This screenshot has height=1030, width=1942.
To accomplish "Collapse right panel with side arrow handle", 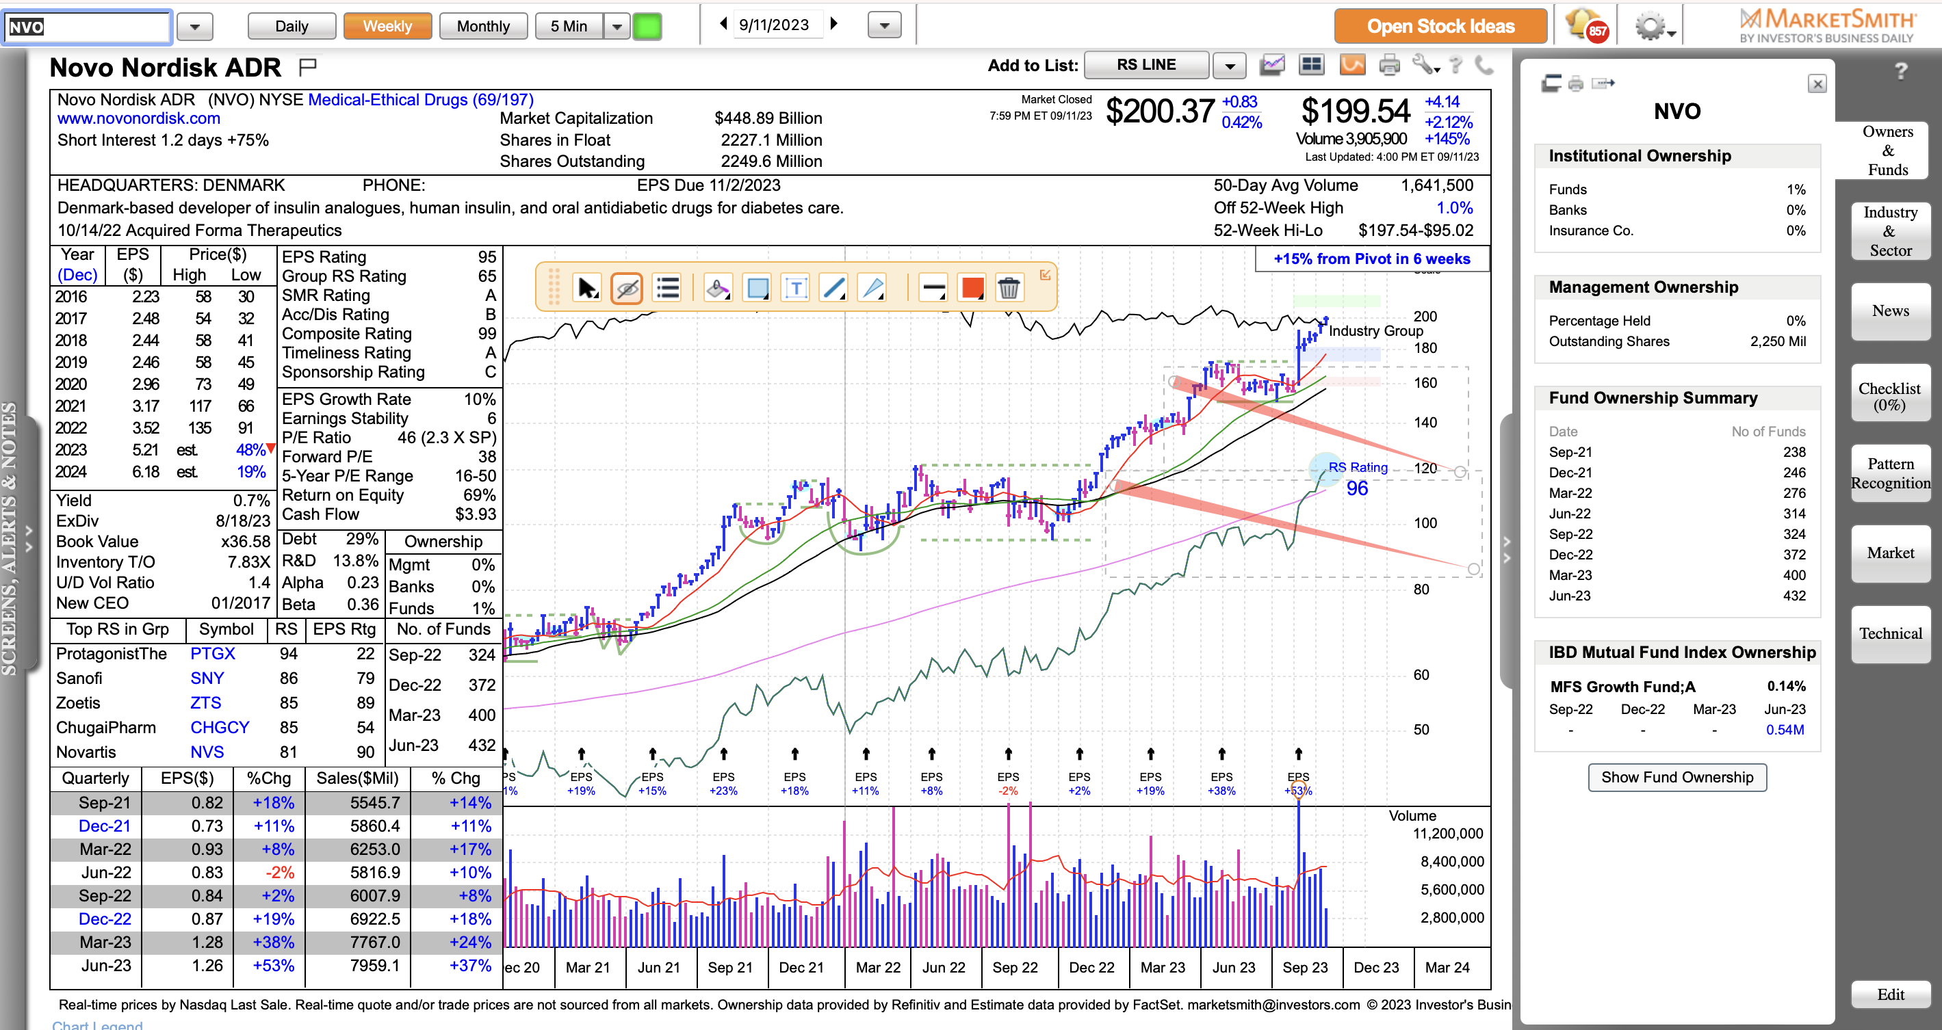I will tap(1506, 550).
